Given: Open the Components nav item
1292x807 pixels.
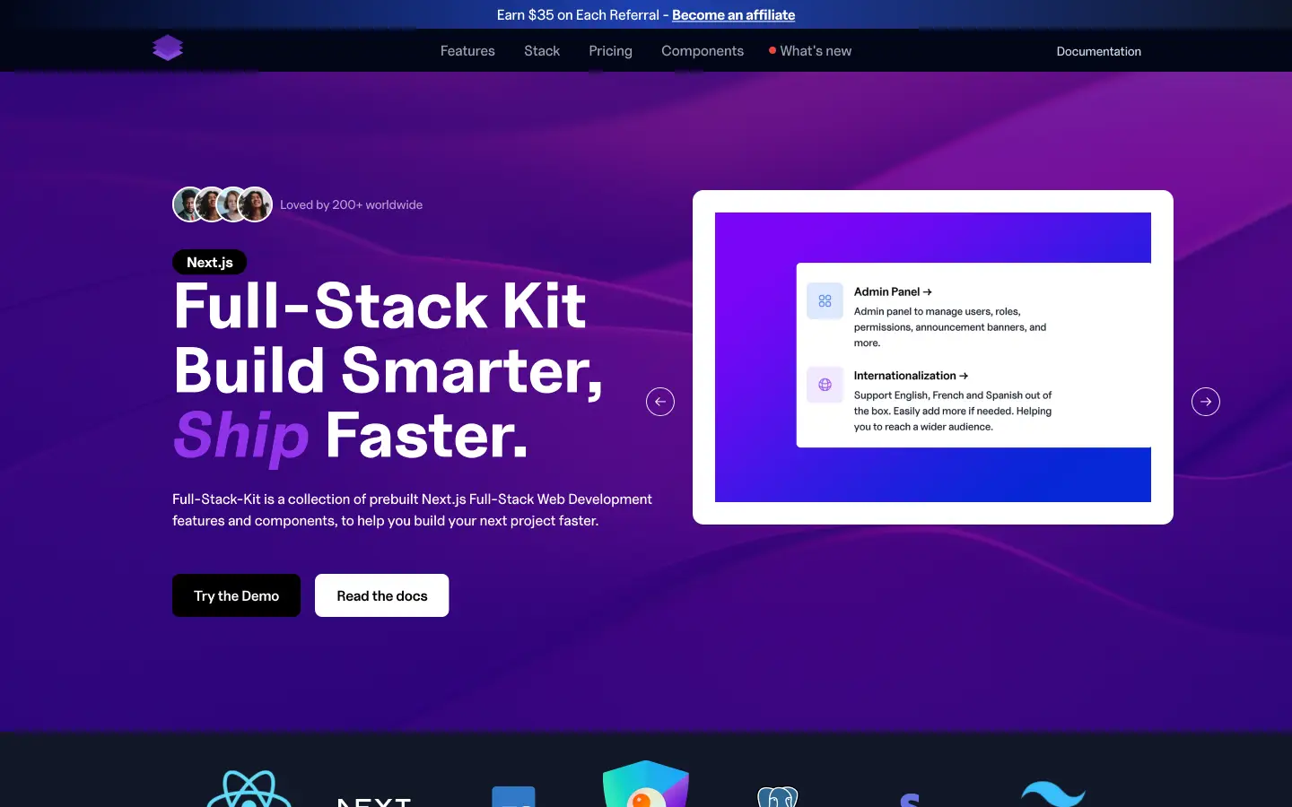Looking at the screenshot, I should [703, 51].
